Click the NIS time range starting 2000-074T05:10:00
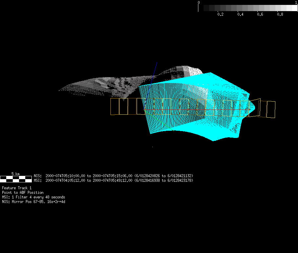This screenshot has height=253, width=298. tap(113, 176)
